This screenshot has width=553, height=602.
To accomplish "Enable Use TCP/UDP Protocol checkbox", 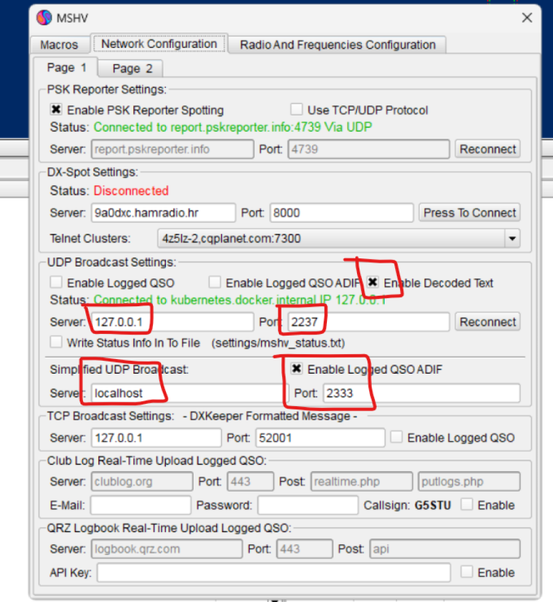I will [296, 109].
